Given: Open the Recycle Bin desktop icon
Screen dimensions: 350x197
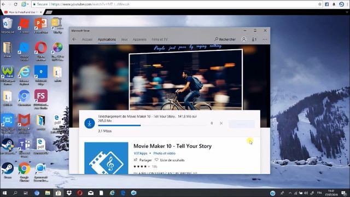Looking at the screenshot, I should (8, 26).
